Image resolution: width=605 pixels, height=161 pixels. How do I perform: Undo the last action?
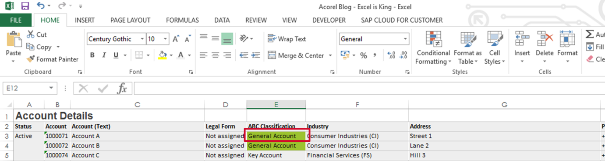(41, 6)
